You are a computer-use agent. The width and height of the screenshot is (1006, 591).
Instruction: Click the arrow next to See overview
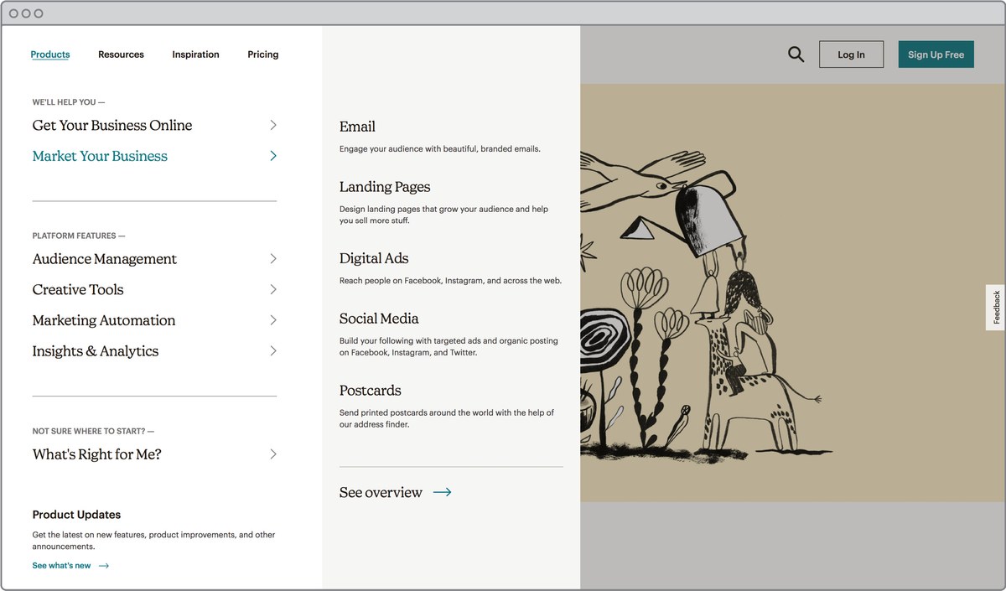pos(442,492)
